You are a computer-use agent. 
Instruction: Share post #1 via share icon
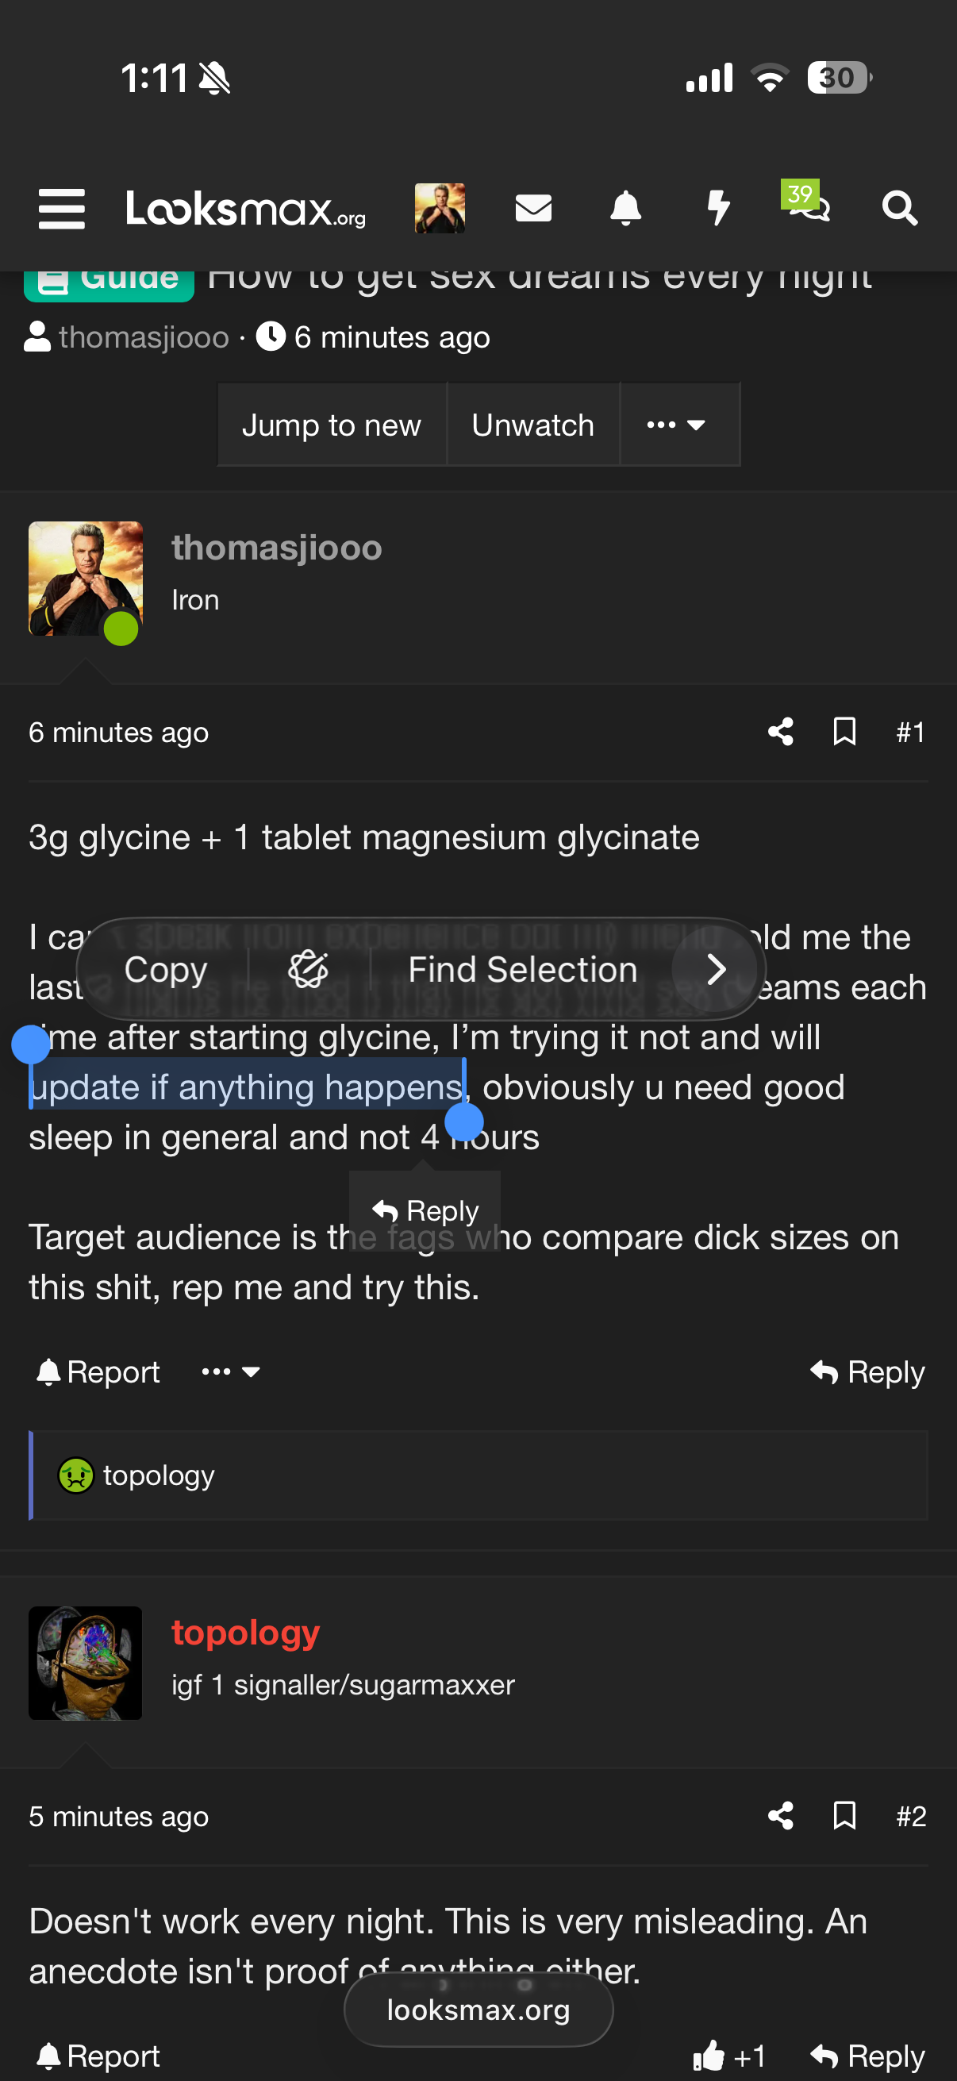[x=780, y=732]
